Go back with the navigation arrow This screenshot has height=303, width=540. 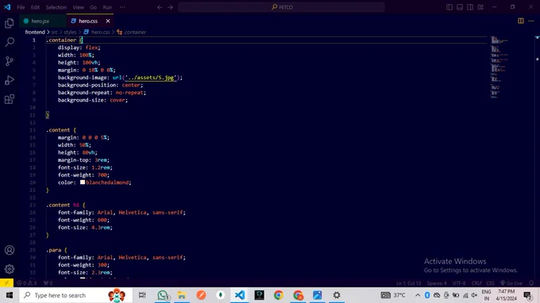(160, 7)
